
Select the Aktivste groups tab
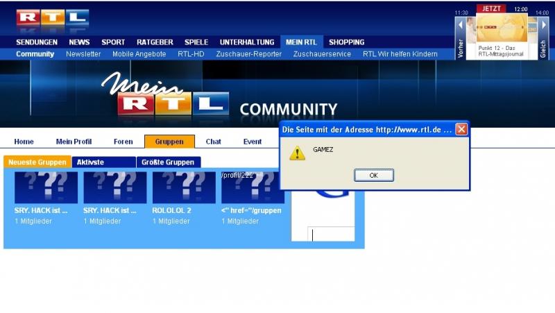click(x=103, y=162)
